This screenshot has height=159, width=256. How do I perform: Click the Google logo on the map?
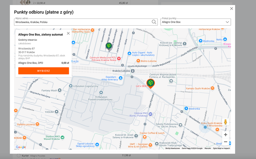tap(21, 147)
